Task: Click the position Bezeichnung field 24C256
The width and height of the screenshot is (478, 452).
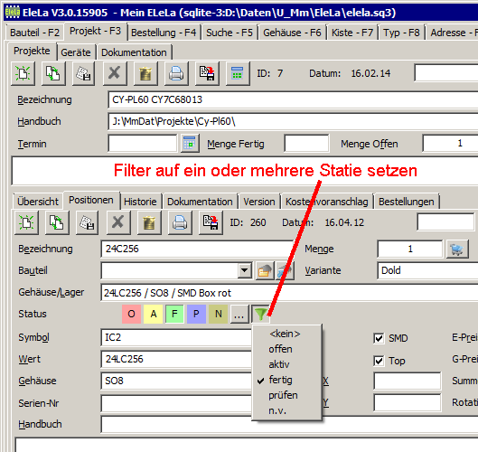Action: [197, 250]
